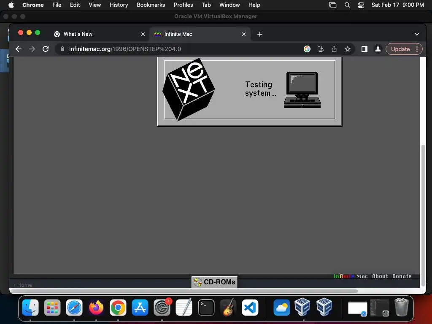This screenshot has width=432, height=324.
Task: Open the History menu
Action: pyautogui.click(x=119, y=5)
